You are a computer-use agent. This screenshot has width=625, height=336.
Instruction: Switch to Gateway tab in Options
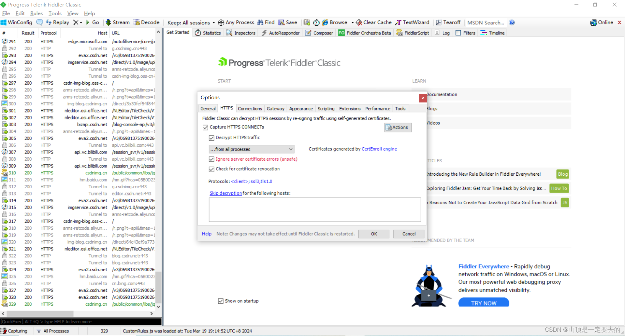click(275, 109)
